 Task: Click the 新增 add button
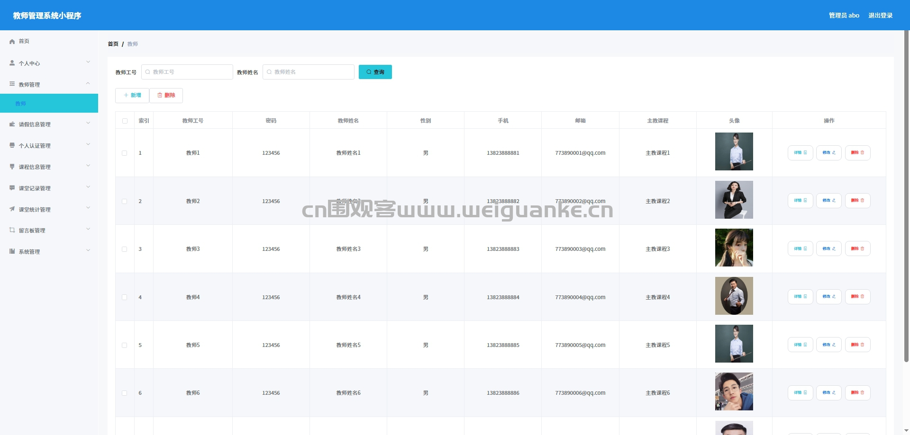[132, 95]
